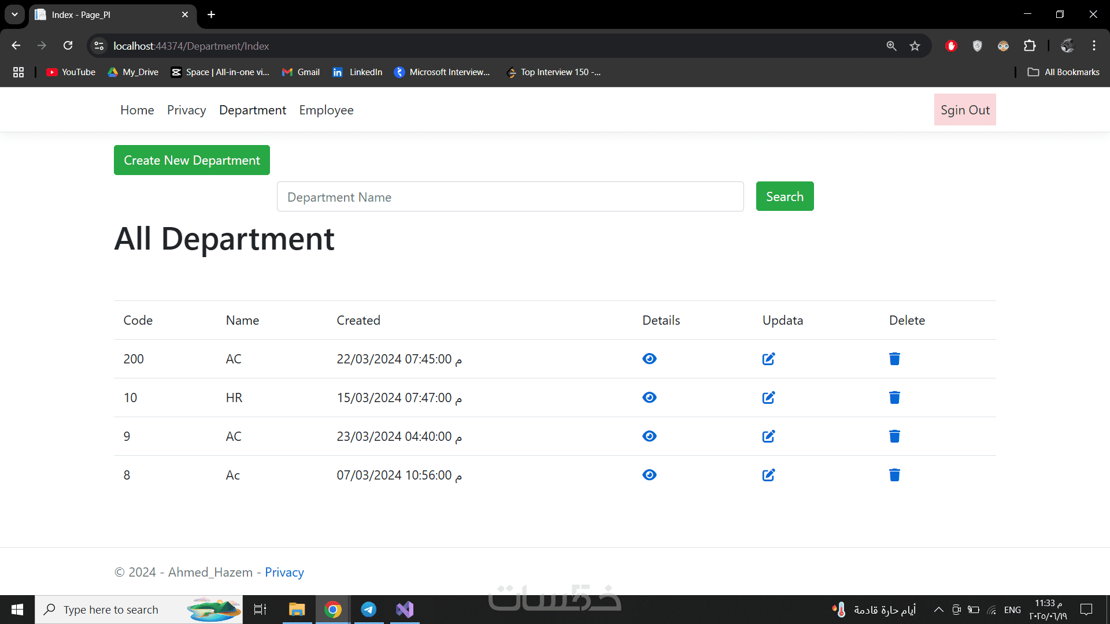Viewport: 1110px width, 624px height.
Task: Bookmark this page with the star icon
Action: pyautogui.click(x=915, y=46)
